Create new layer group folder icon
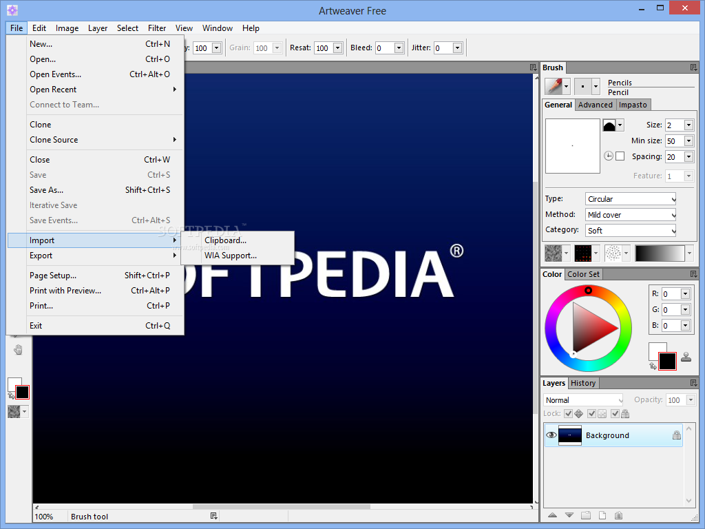The image size is (705, 529). [x=585, y=515]
